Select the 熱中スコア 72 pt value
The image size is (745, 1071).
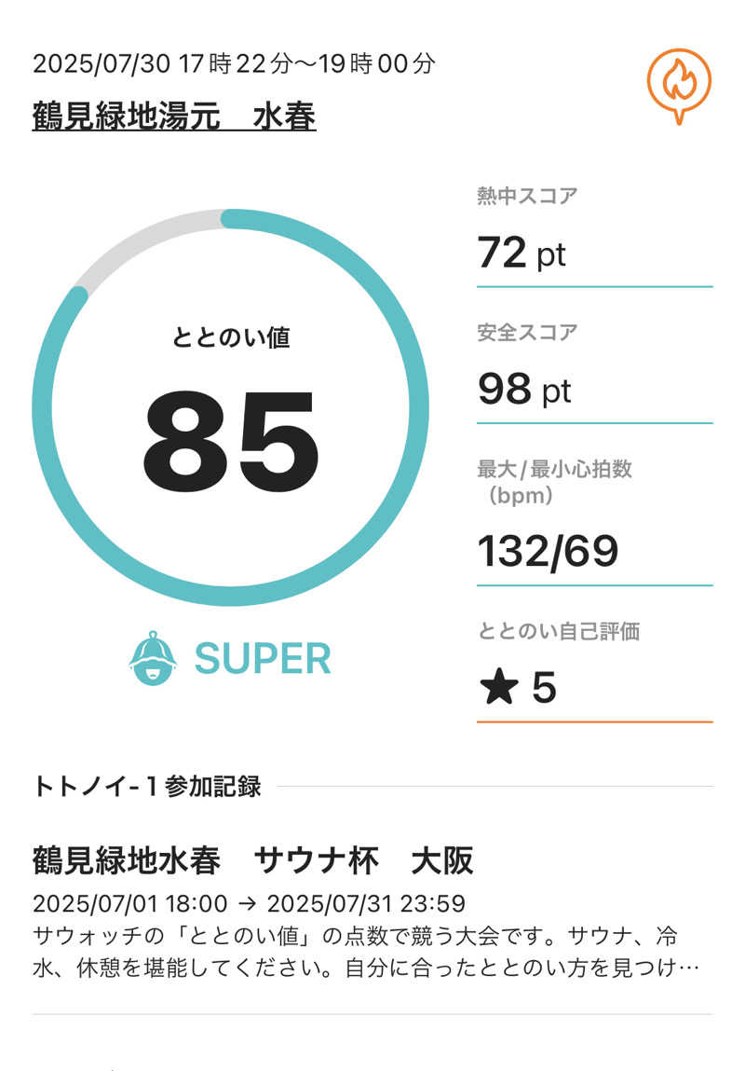pyautogui.click(x=521, y=253)
